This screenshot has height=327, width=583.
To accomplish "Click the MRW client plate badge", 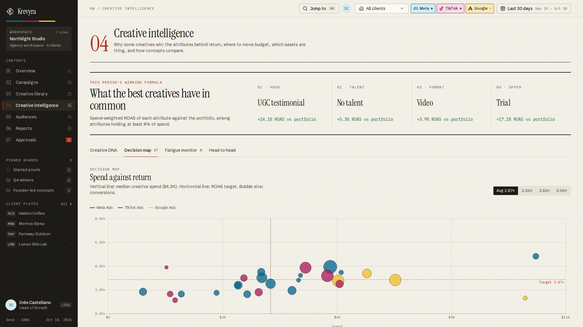I will click(11, 224).
